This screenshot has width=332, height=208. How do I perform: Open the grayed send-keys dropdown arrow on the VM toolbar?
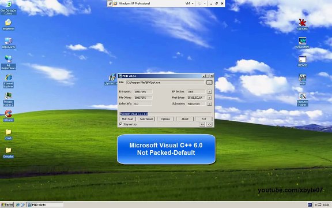205,3
